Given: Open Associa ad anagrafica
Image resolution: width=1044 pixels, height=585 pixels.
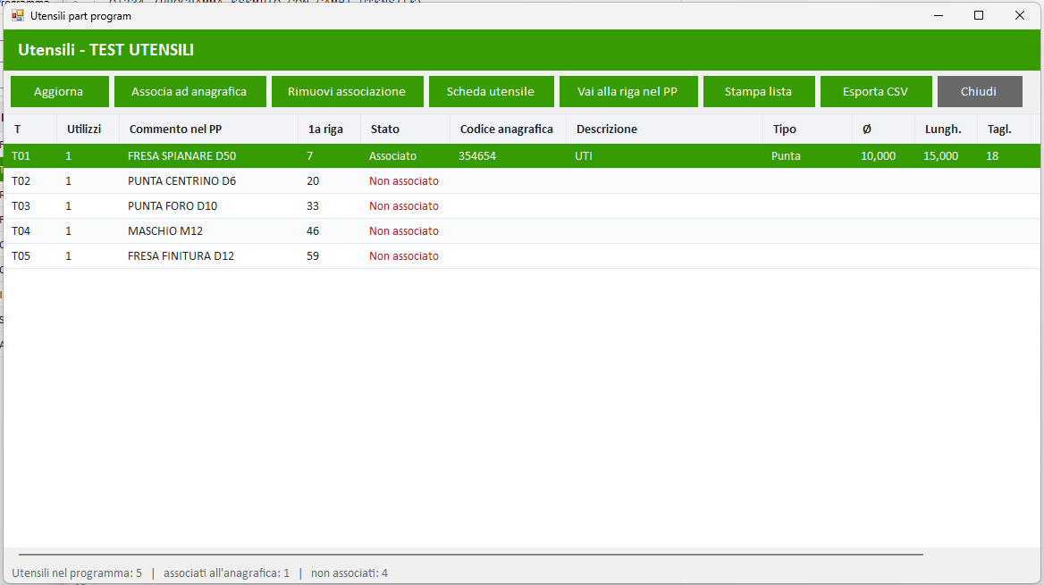Looking at the screenshot, I should pyautogui.click(x=189, y=91).
